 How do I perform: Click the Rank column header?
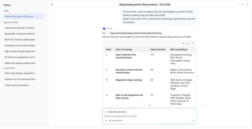click(x=109, y=50)
